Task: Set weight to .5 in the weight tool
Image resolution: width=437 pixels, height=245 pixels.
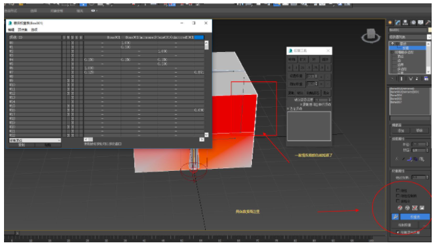Action: (309, 67)
